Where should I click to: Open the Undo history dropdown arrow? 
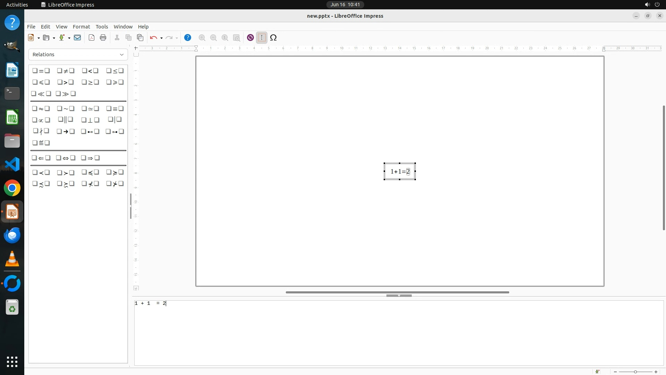[161, 38]
